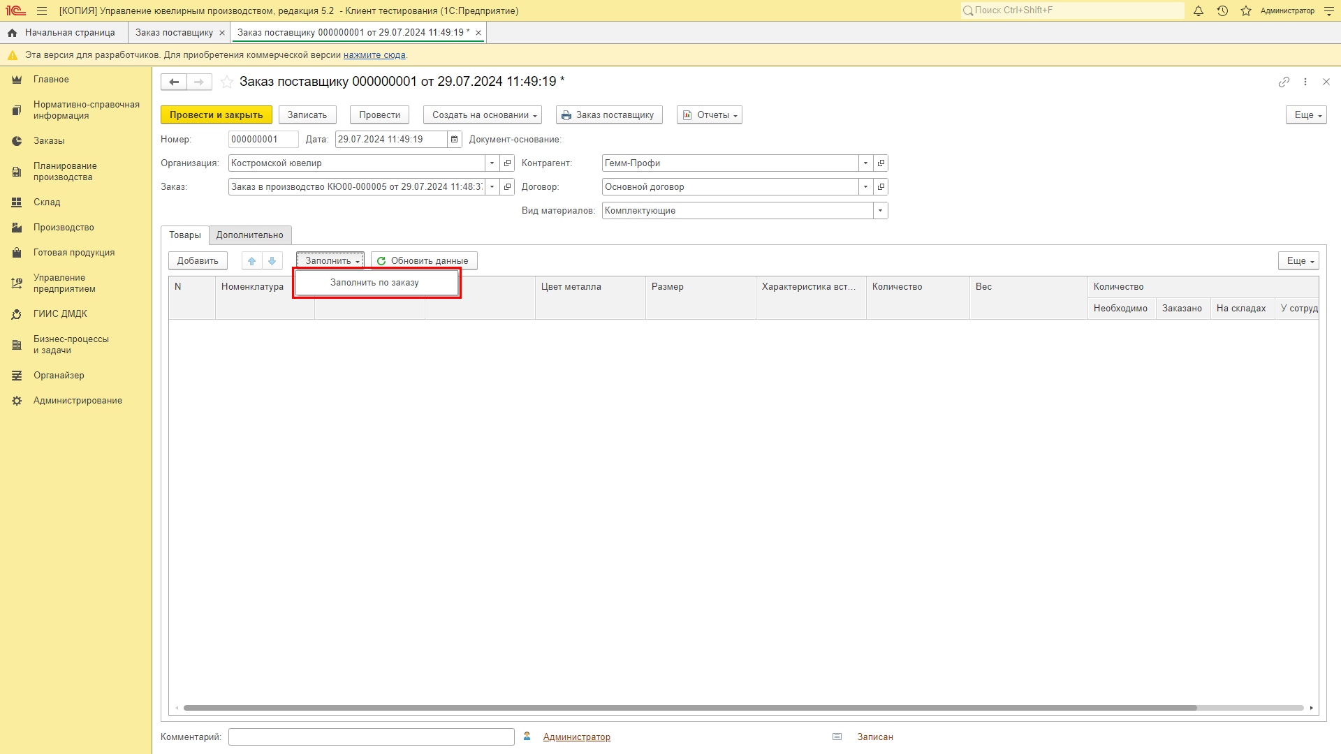Screen dimensions: 1341x754
Task: Expand Организация dropdown arrow
Action: tap(492, 163)
